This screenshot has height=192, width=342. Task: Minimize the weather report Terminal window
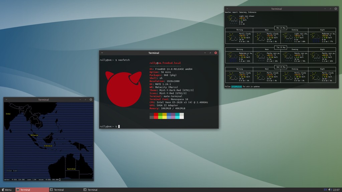tap(325, 9)
